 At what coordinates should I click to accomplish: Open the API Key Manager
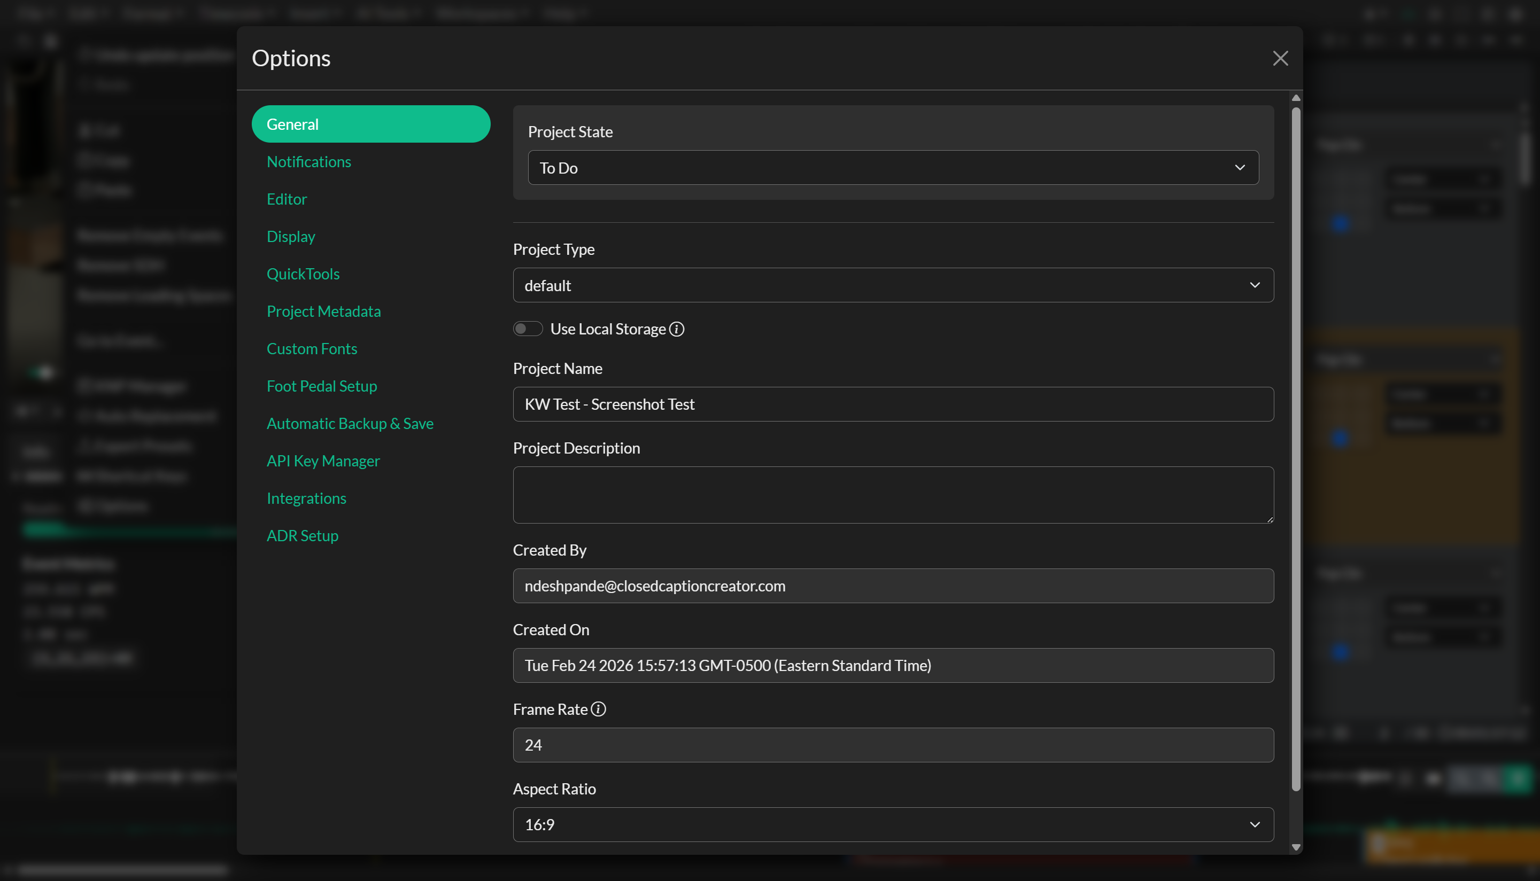pyautogui.click(x=323, y=461)
